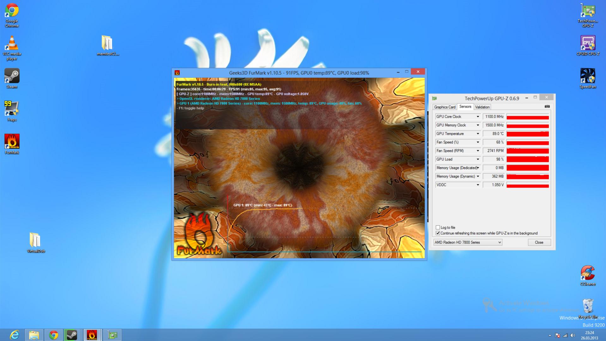Click the 98 % GPU load value
This screenshot has width=606, height=341.
click(494, 159)
